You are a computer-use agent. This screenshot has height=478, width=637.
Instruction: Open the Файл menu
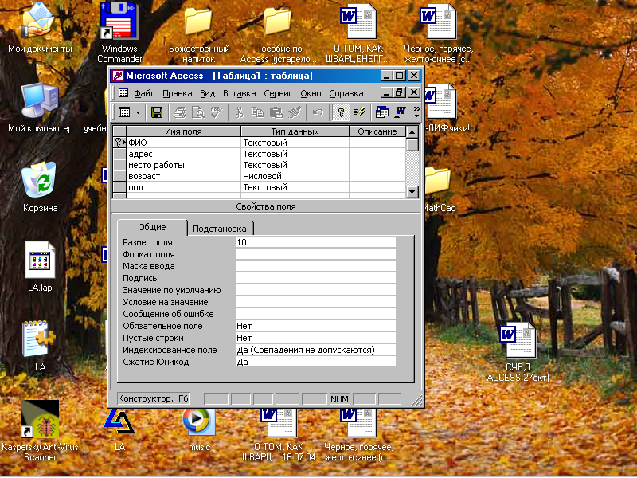pos(144,93)
